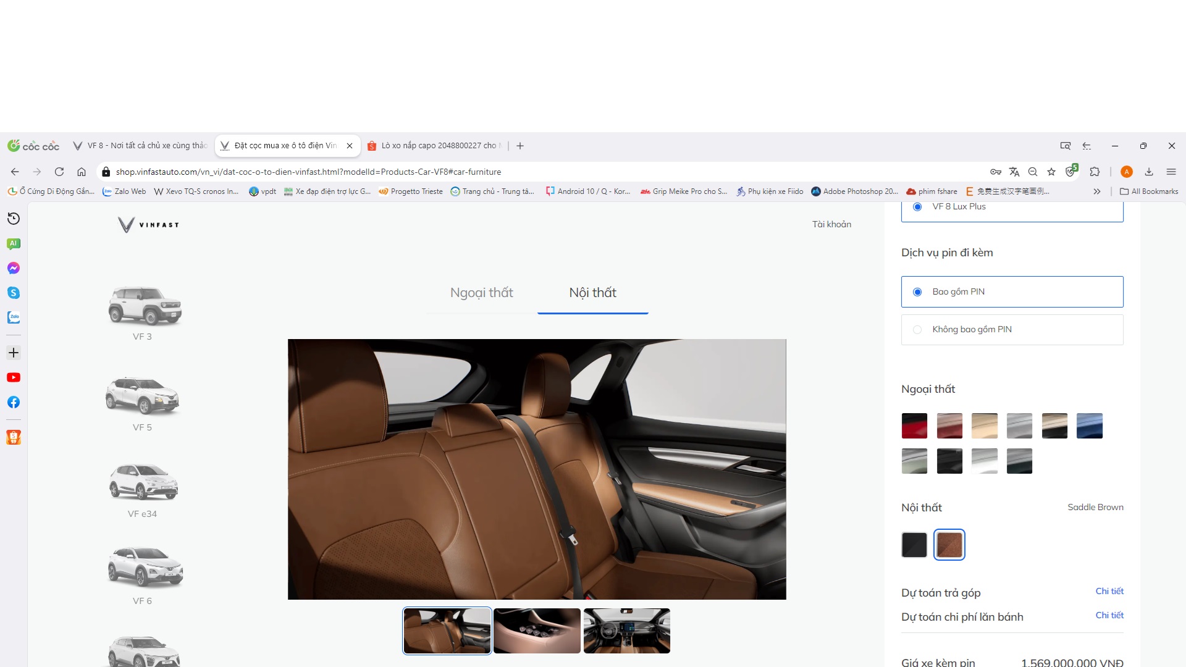The width and height of the screenshot is (1186, 667).
Task: View the dashboard interior thumbnail
Action: coord(626,631)
